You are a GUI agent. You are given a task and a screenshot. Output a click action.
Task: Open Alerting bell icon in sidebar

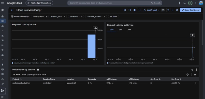pos(3,64)
